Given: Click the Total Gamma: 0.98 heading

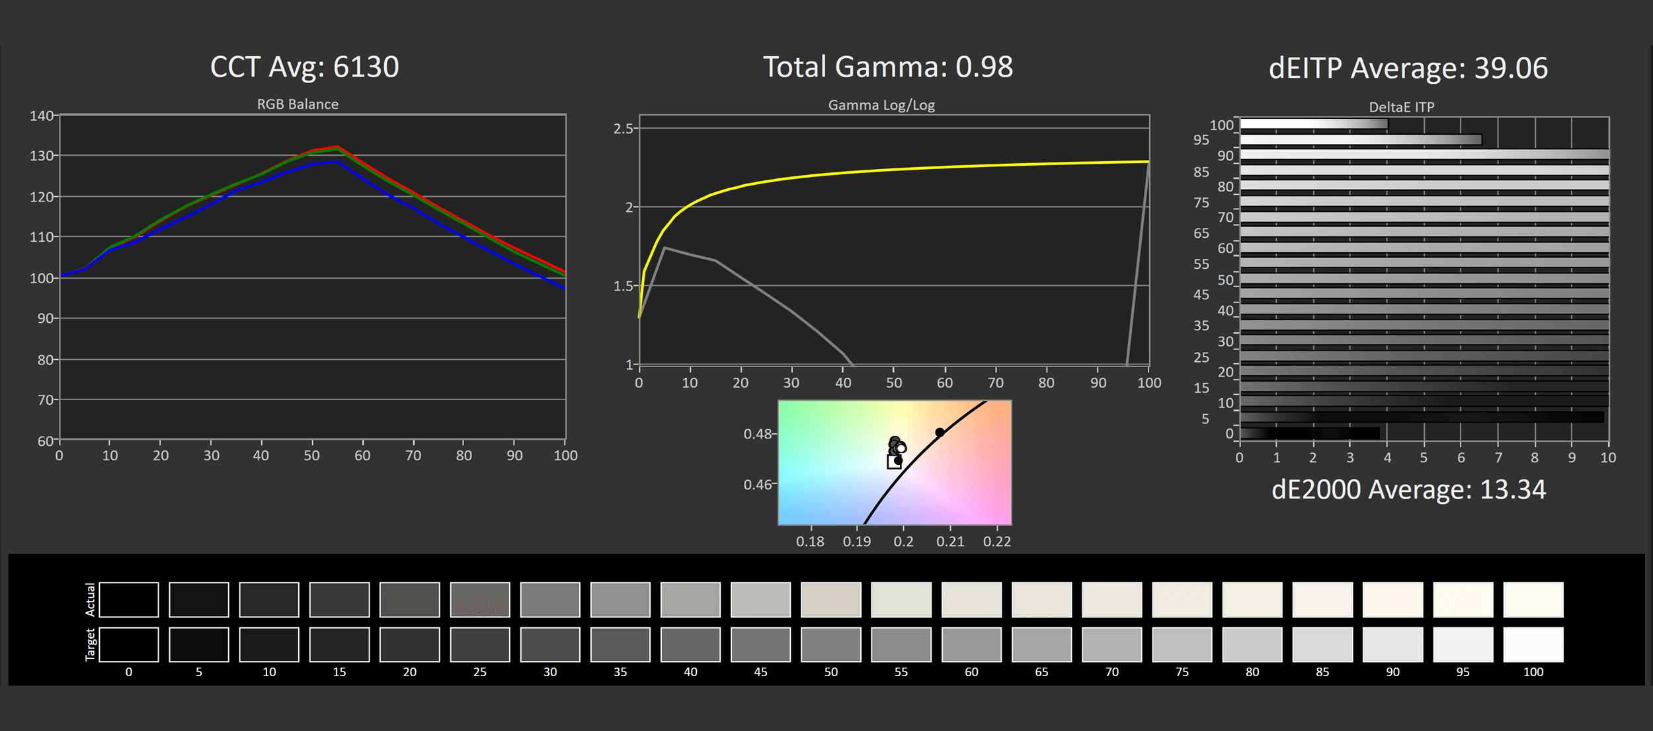Looking at the screenshot, I should (887, 67).
